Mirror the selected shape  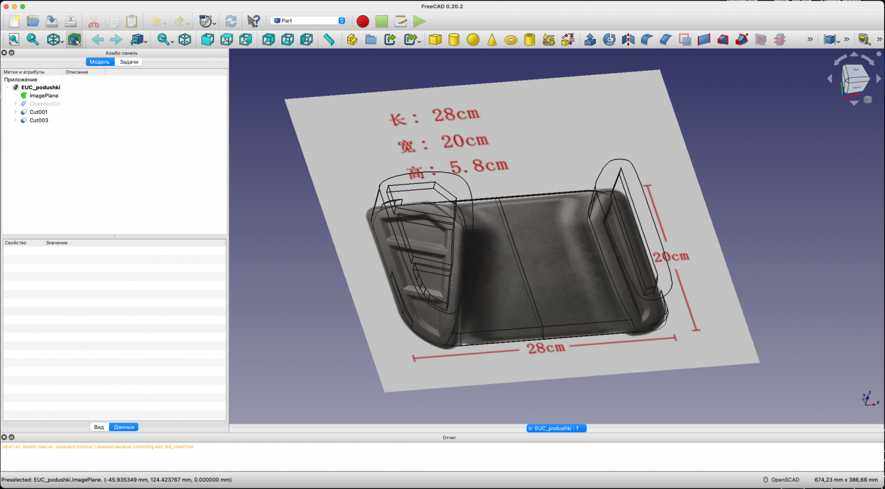(628, 39)
